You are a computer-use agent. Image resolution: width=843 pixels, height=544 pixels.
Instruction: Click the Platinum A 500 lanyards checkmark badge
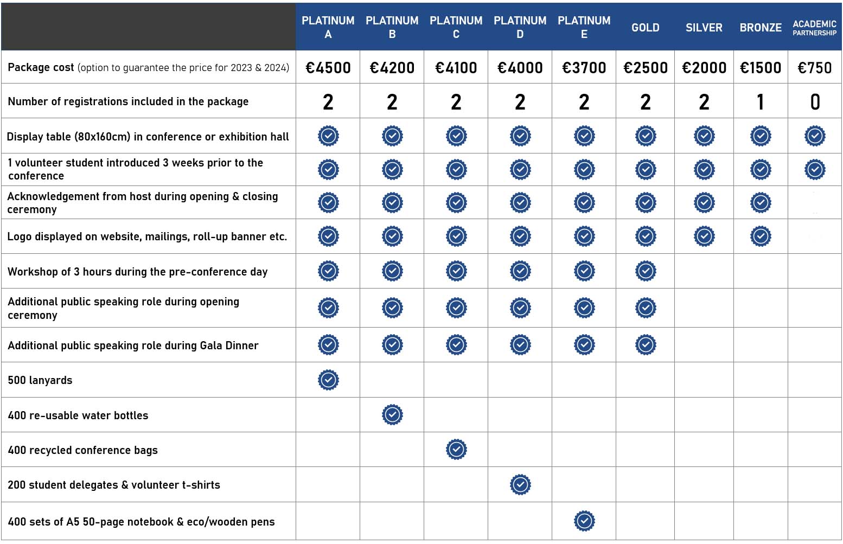coord(328,380)
